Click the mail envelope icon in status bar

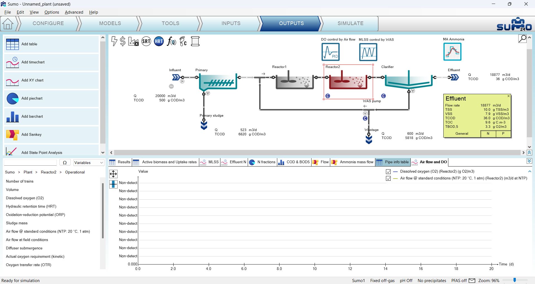(x=472, y=280)
